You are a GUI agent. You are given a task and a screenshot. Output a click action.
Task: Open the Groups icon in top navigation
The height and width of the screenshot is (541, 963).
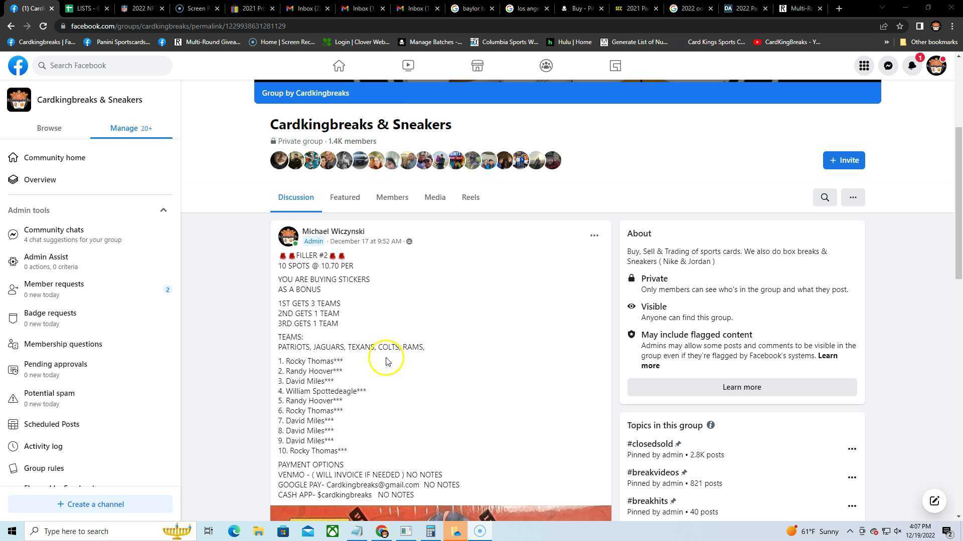pyautogui.click(x=546, y=66)
